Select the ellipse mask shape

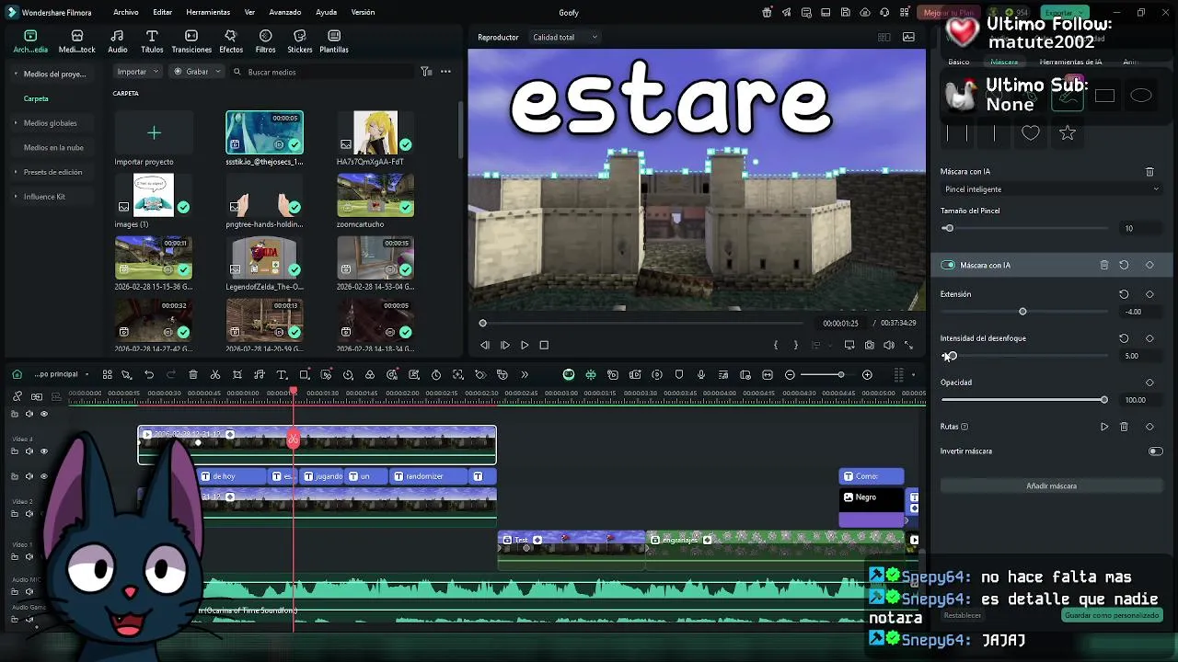click(x=1141, y=96)
